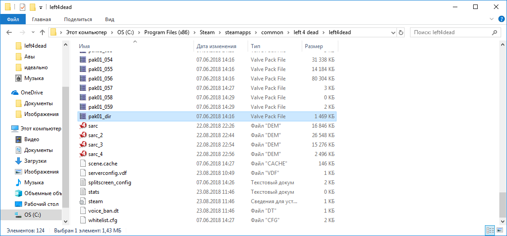Viewport: 507px width, 236px height.
Task: Click the stats text document icon
Action: 83,192
